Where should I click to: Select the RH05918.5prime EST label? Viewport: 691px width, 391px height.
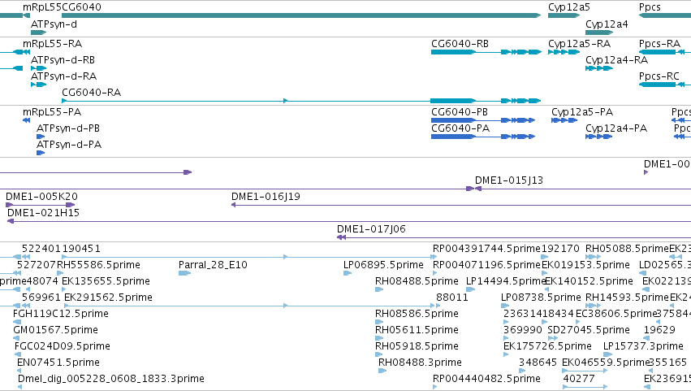coord(417,347)
